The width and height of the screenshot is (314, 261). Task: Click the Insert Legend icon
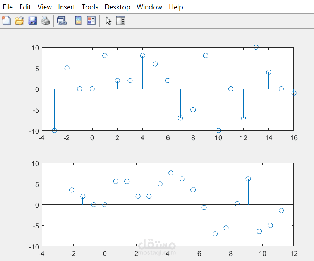(x=91, y=21)
